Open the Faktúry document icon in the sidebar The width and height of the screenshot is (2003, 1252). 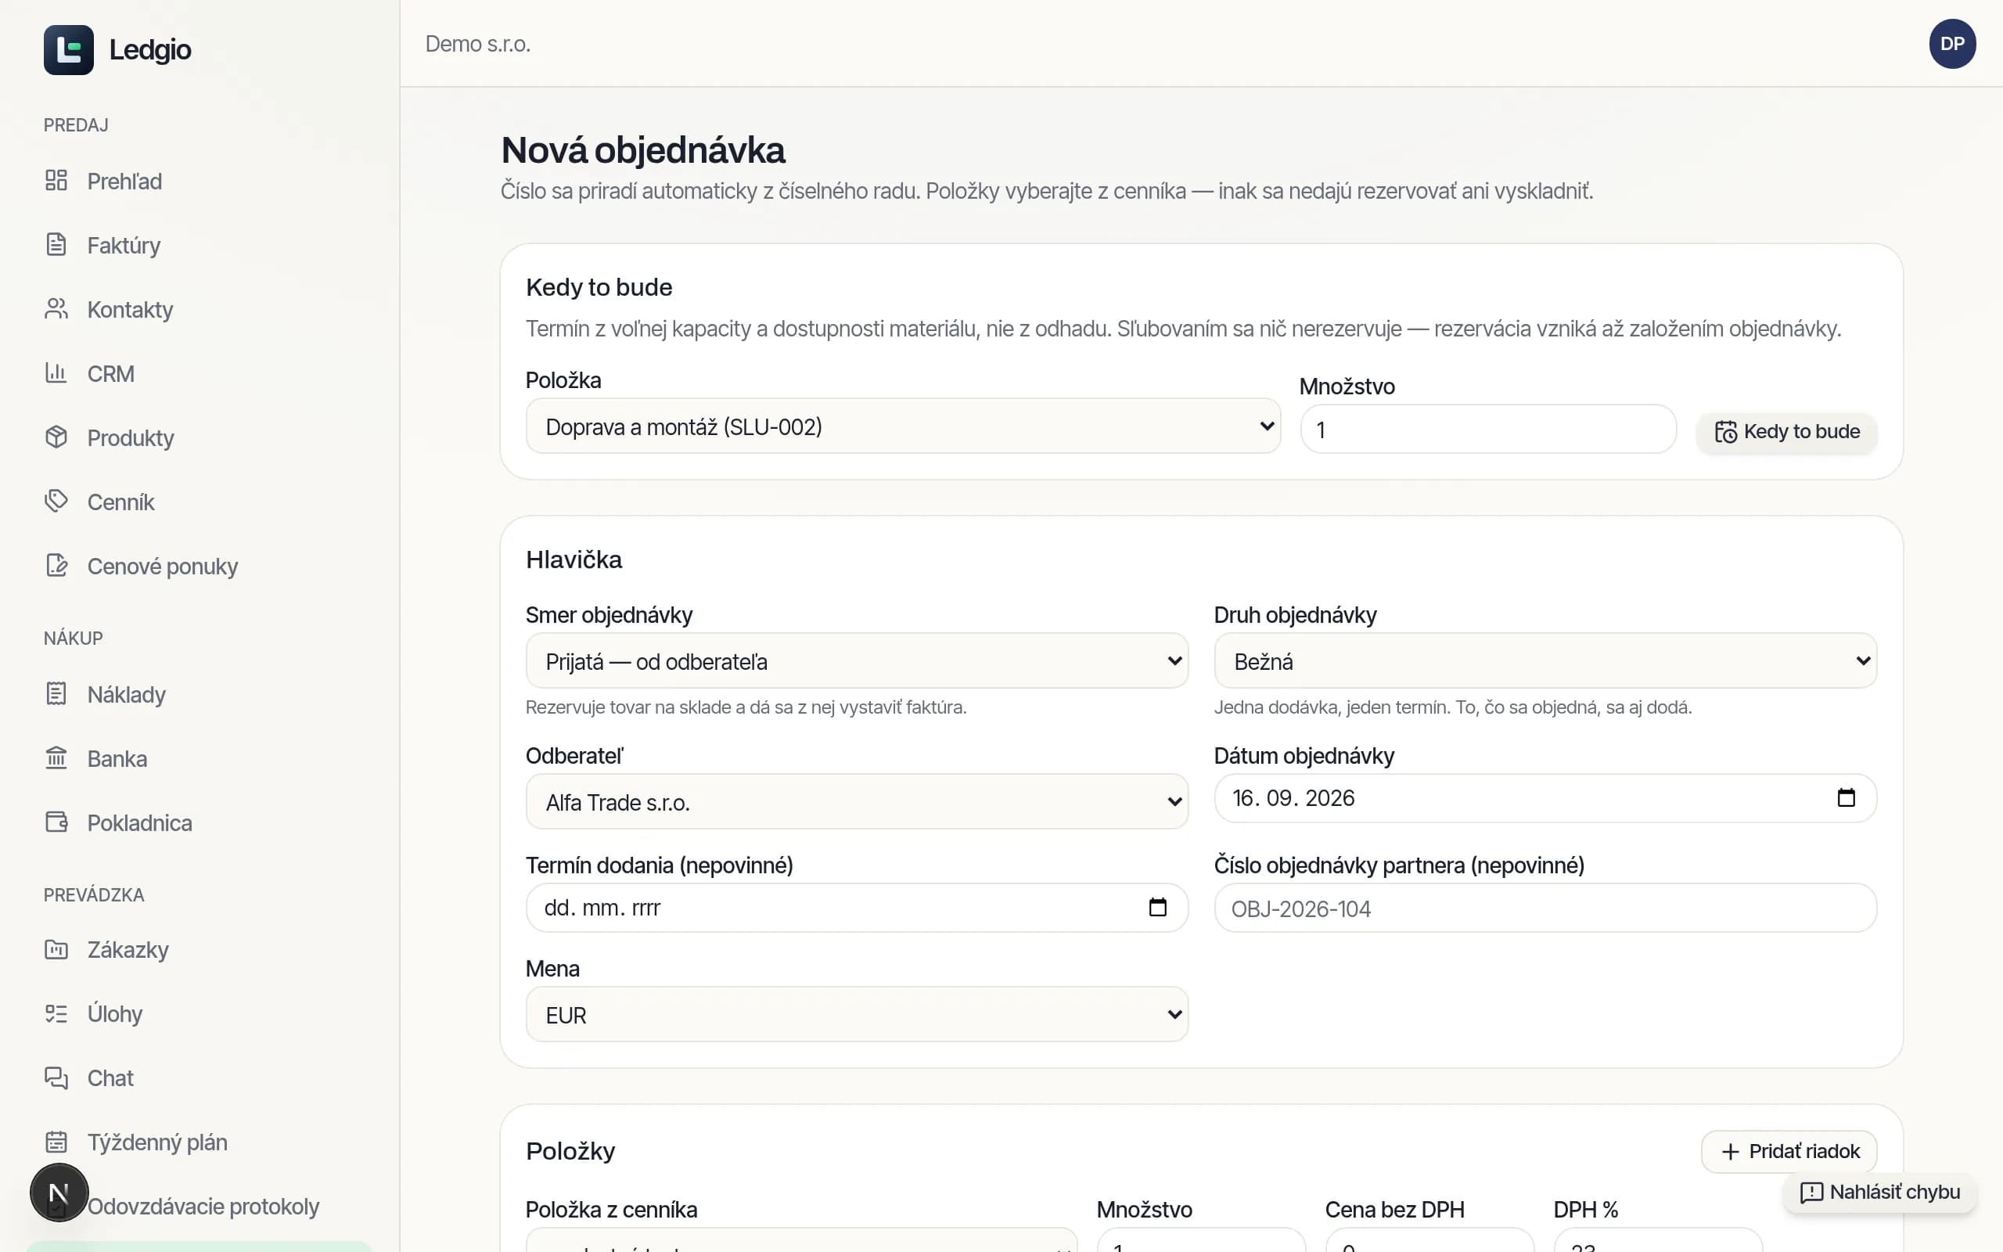pyautogui.click(x=56, y=245)
